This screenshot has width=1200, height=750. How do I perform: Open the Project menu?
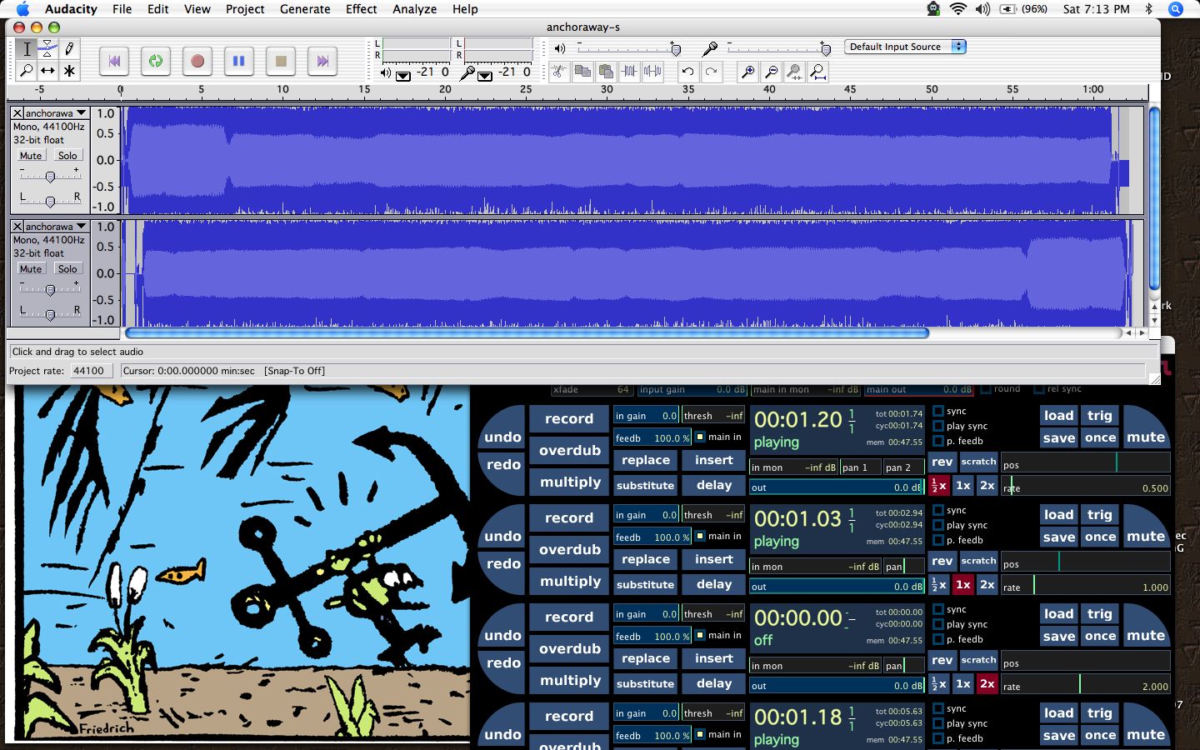pos(245,9)
